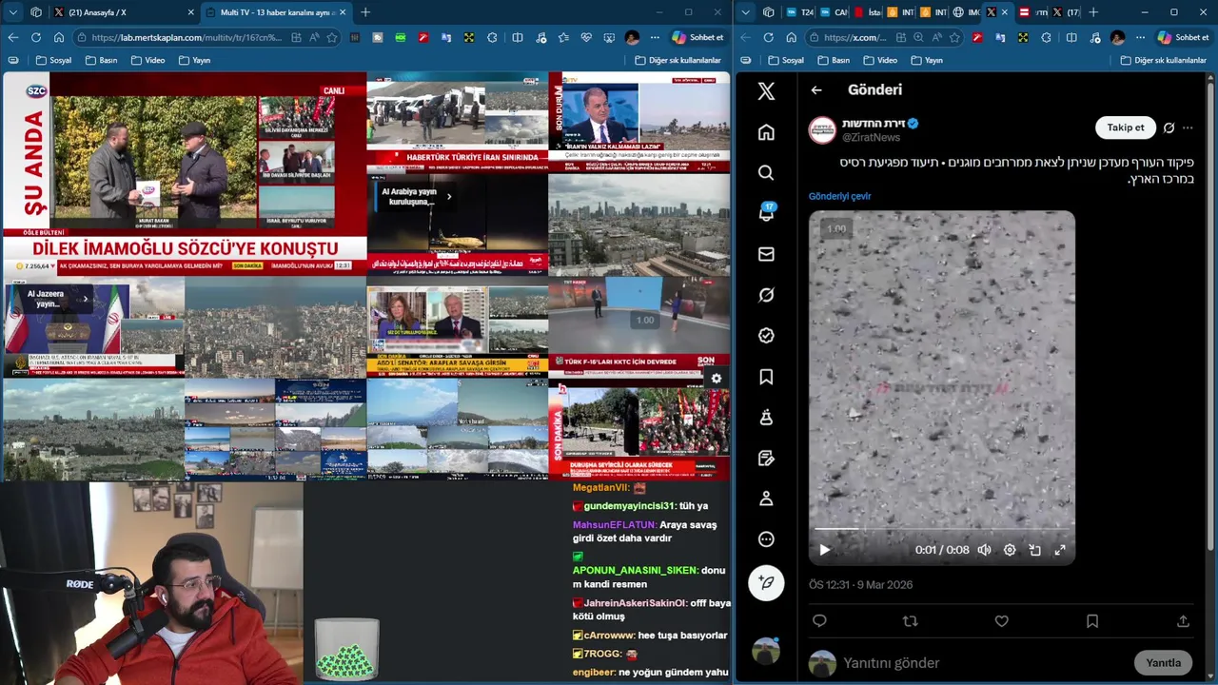
Task: Open tab search chevron in the x.com window
Action: pos(745,12)
